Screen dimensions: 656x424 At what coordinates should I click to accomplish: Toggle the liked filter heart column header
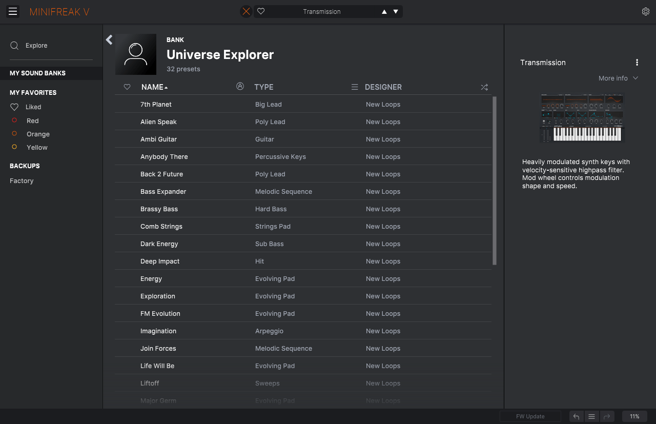coord(127,87)
